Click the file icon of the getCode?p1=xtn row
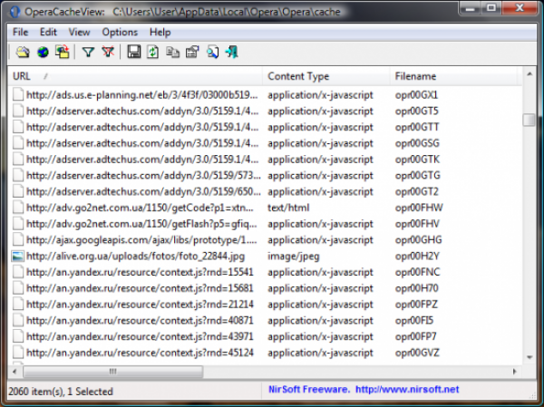 18,208
